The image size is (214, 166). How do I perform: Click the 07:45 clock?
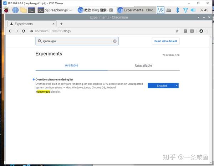(x=204, y=10)
